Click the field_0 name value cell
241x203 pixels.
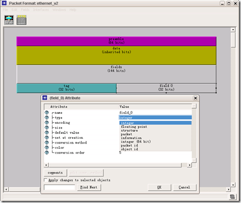155,113
